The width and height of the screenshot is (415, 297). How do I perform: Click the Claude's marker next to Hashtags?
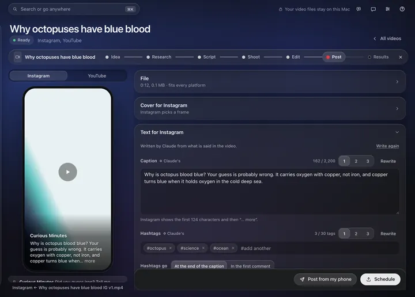[x=173, y=234]
